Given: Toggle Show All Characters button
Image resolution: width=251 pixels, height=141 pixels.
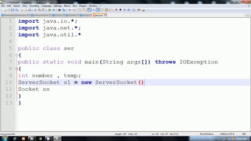Looking at the screenshot, I should tap(93, 10).
